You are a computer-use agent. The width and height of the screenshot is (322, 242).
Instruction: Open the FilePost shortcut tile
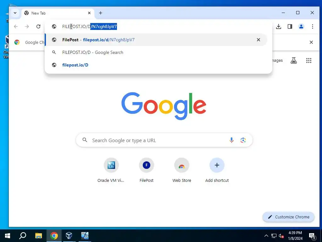click(x=147, y=170)
